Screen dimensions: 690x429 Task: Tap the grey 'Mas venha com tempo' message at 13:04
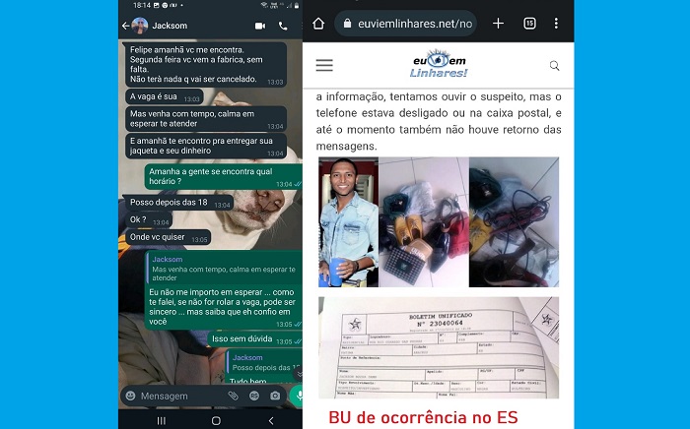pos(206,119)
